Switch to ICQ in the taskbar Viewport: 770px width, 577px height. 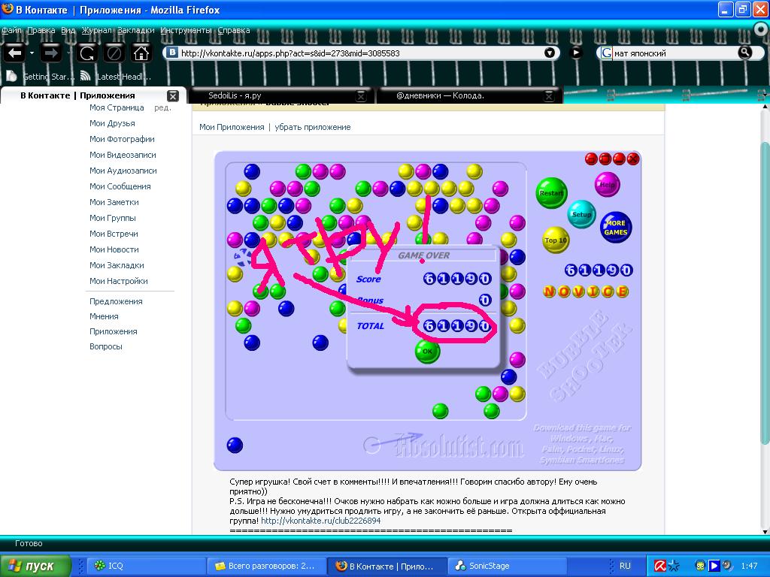147,566
